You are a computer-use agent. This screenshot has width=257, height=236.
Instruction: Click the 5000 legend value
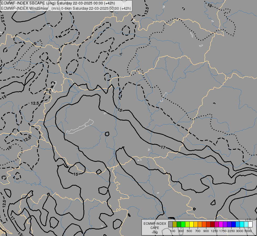248,231
